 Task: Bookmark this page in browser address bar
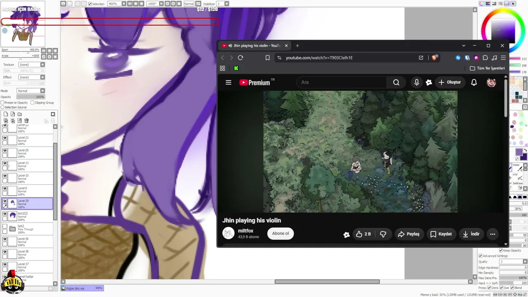[x=267, y=58]
